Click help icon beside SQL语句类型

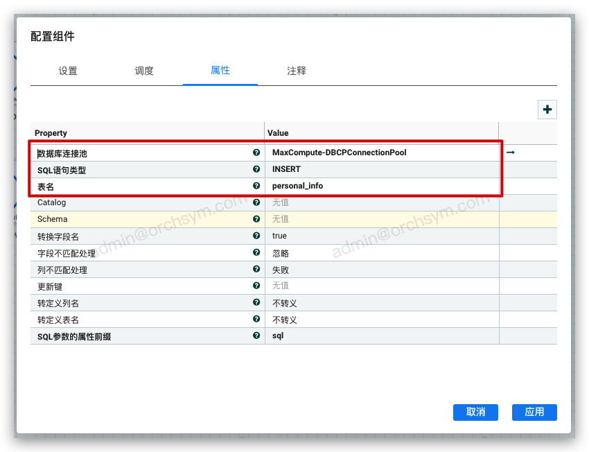[256, 169]
